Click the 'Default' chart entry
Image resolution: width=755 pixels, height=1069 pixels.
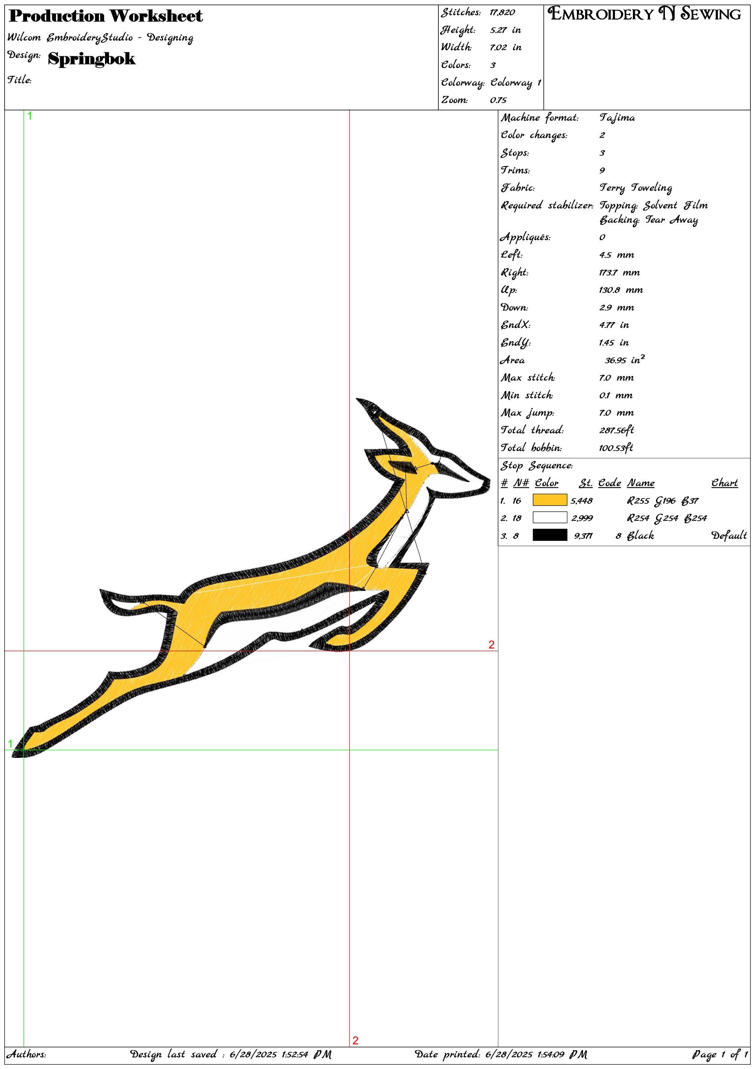click(729, 536)
